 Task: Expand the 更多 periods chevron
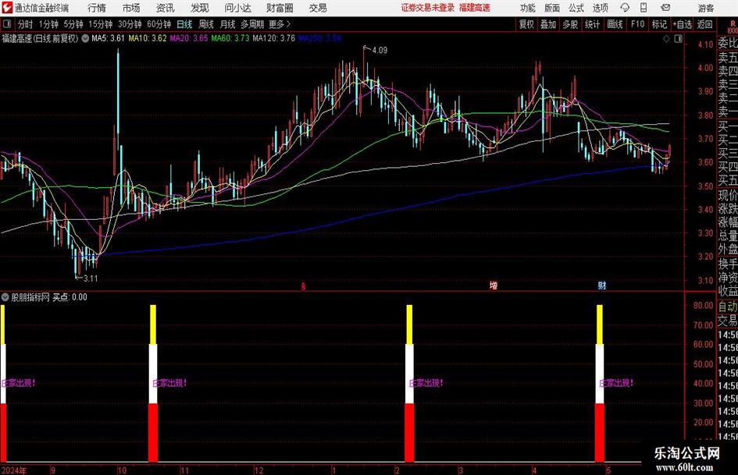click(x=288, y=24)
